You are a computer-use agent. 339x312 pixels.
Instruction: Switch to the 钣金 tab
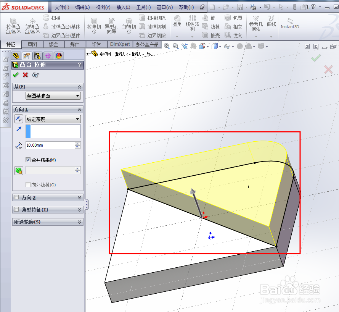tap(54, 44)
